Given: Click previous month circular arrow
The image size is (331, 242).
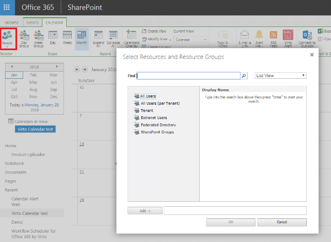Looking at the screenshot, I should (x=77, y=69).
